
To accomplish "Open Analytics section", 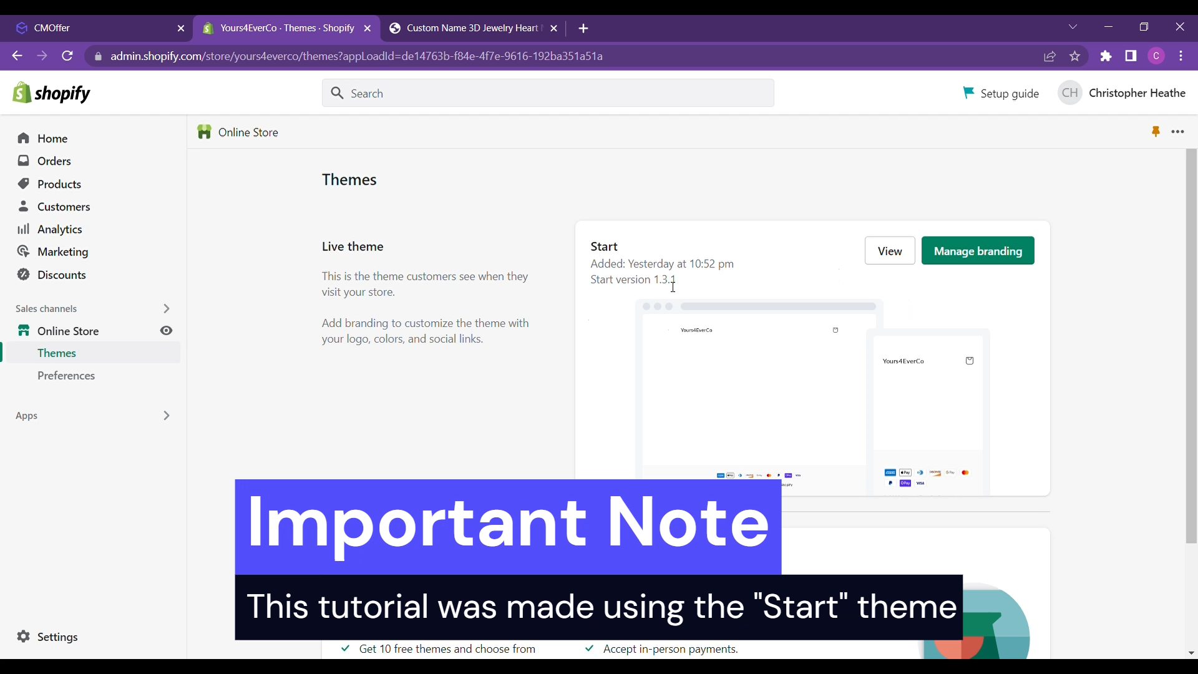I will [x=60, y=229].
